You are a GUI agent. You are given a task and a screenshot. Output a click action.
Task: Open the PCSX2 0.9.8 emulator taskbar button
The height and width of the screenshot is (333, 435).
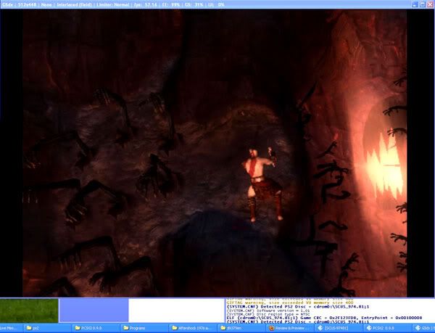(x=388, y=328)
